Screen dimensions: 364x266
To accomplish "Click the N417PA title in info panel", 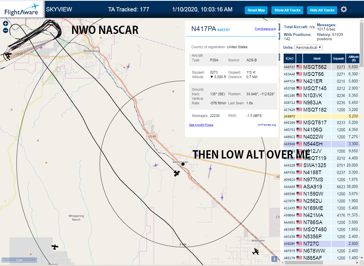I will 204,29.
